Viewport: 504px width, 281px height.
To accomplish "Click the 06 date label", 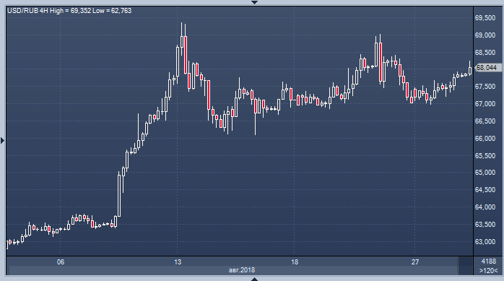I will (61, 262).
